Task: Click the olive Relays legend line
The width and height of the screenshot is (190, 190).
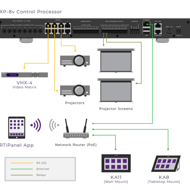Action: coord(22,175)
